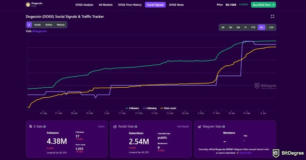Viewport: 306px width, 160px height.
Task: Click info icon next to X Stats
Action: point(45,127)
